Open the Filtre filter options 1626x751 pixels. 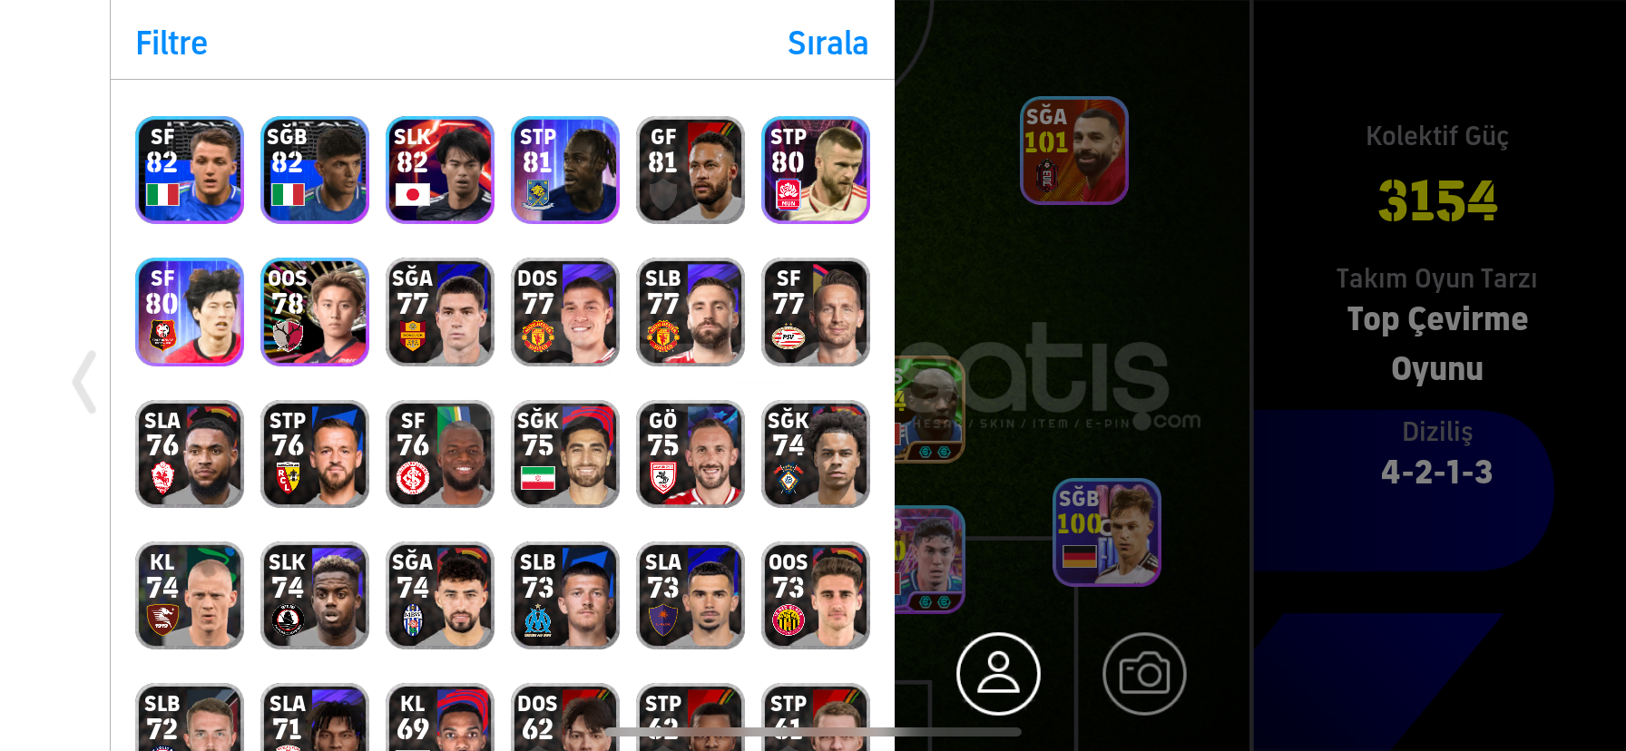(x=171, y=43)
